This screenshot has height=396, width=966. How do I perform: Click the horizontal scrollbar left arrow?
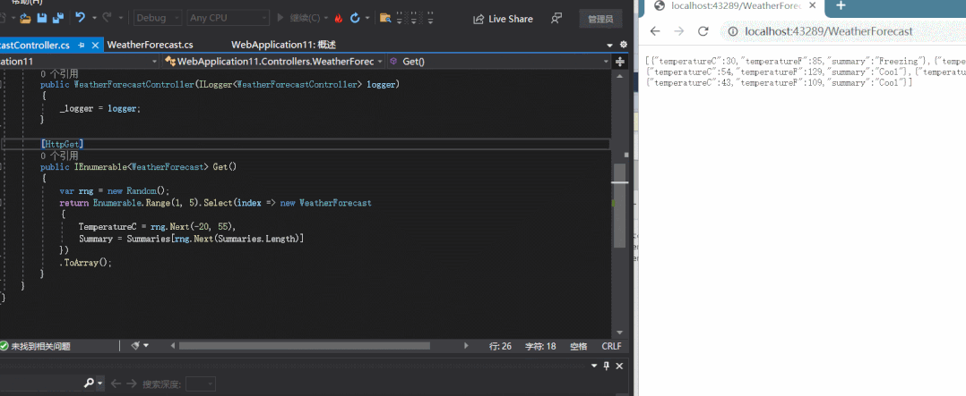(175, 346)
